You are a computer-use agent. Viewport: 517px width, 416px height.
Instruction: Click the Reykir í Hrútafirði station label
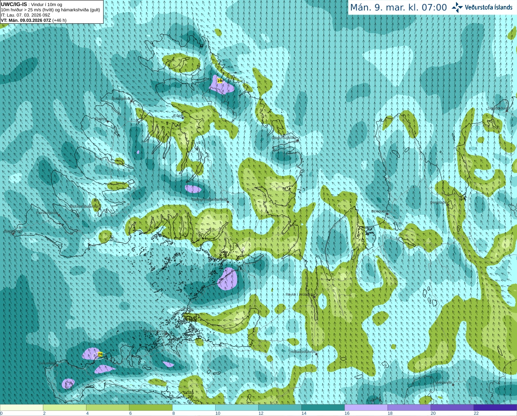coord(299,294)
